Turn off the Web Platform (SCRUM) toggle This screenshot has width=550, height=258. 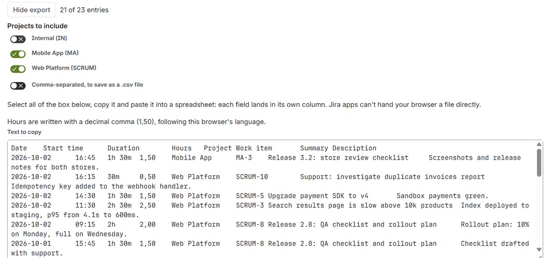click(18, 69)
